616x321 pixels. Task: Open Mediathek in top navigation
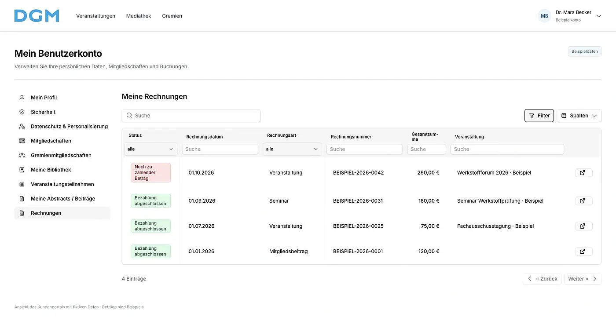[x=139, y=16]
